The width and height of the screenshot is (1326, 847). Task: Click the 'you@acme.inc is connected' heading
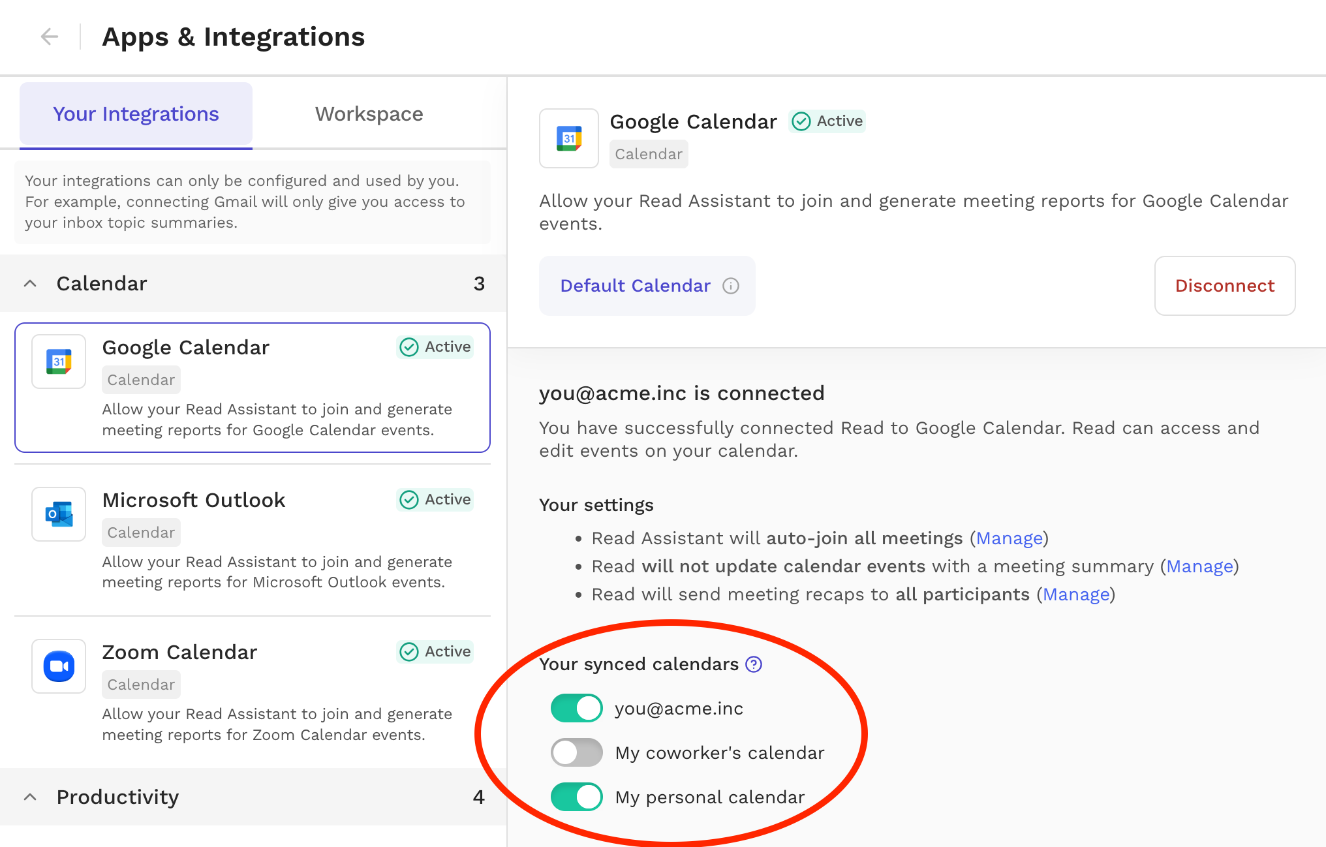(682, 393)
